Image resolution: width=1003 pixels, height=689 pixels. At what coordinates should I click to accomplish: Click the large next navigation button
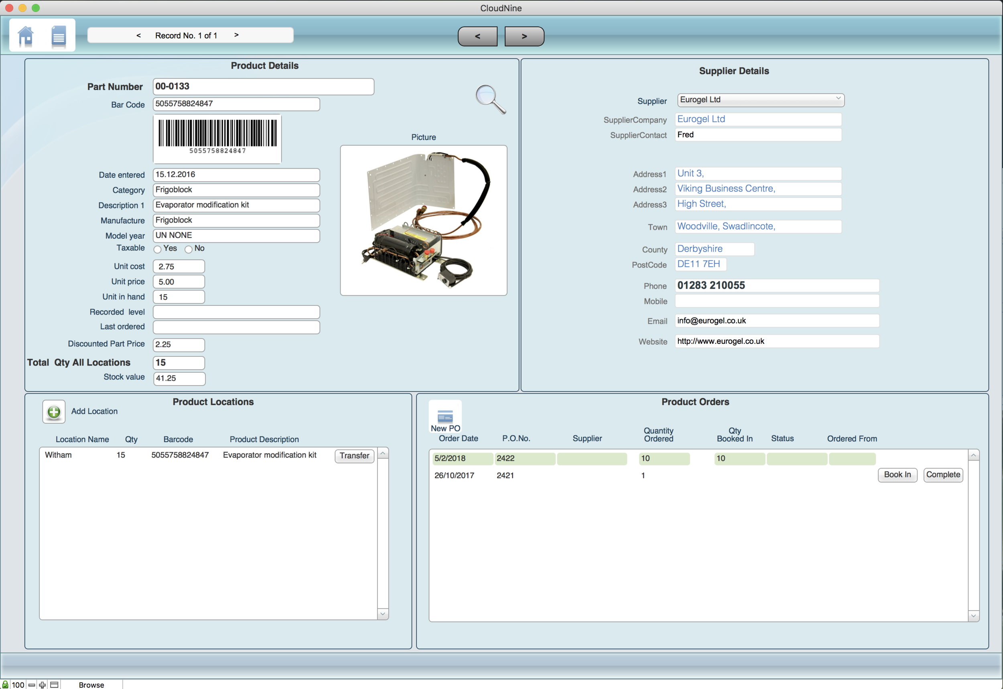pyautogui.click(x=524, y=36)
